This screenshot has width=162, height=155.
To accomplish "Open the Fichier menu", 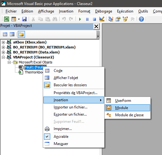I will (x=11, y=11).
